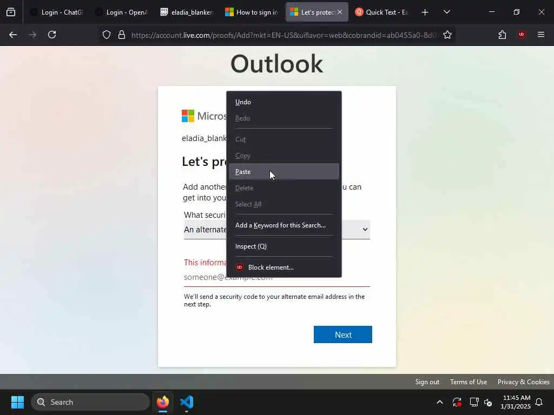Click the taskbar Search box
Image resolution: width=554 pixels, height=415 pixels.
tap(90, 402)
